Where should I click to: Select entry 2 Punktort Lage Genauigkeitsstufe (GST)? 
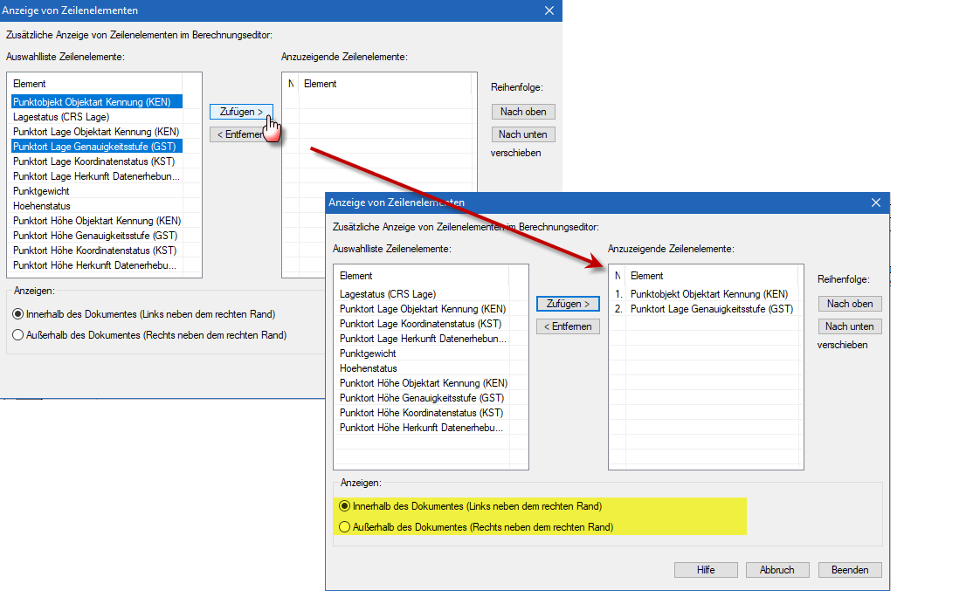[x=711, y=309]
